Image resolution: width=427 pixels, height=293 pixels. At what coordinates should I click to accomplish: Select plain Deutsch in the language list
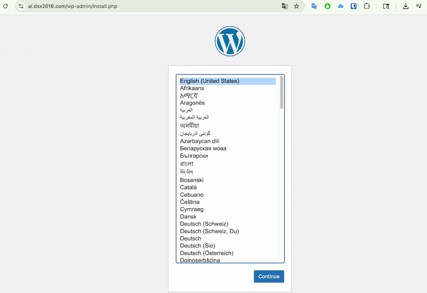(x=228, y=238)
